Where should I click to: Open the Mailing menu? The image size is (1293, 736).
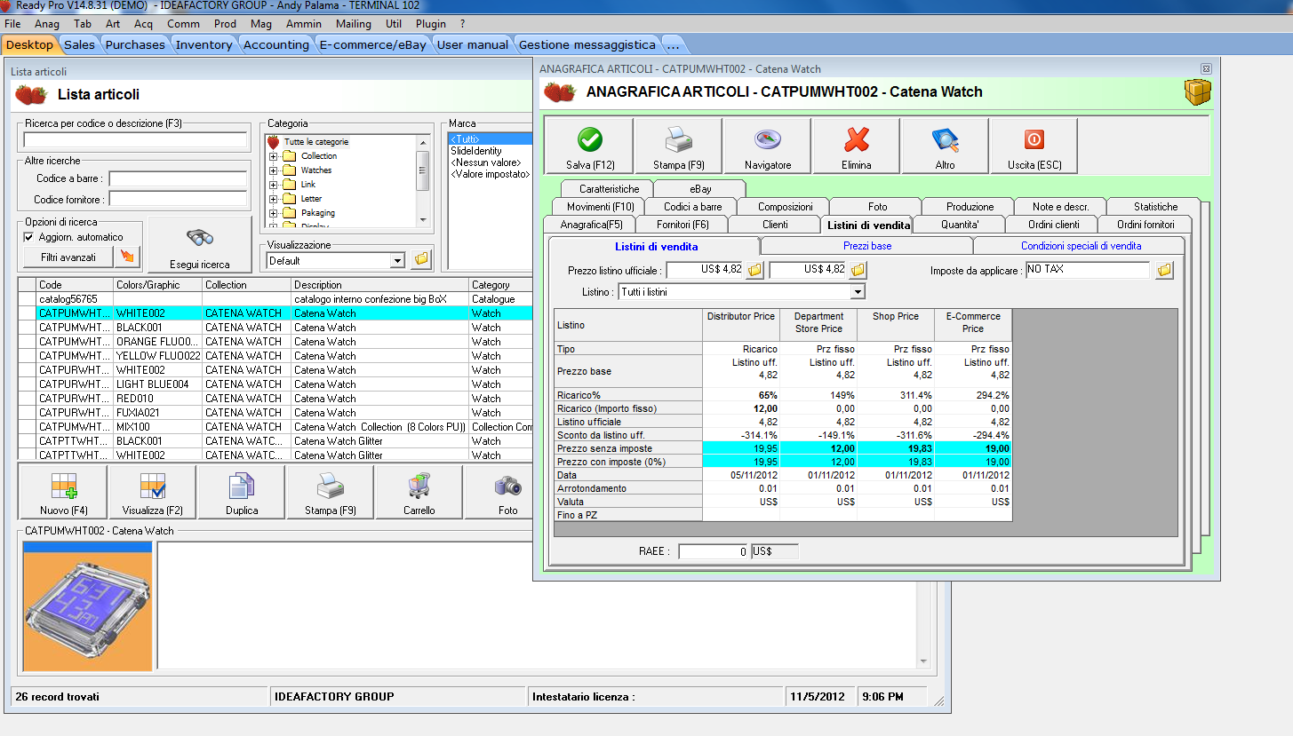tap(354, 24)
